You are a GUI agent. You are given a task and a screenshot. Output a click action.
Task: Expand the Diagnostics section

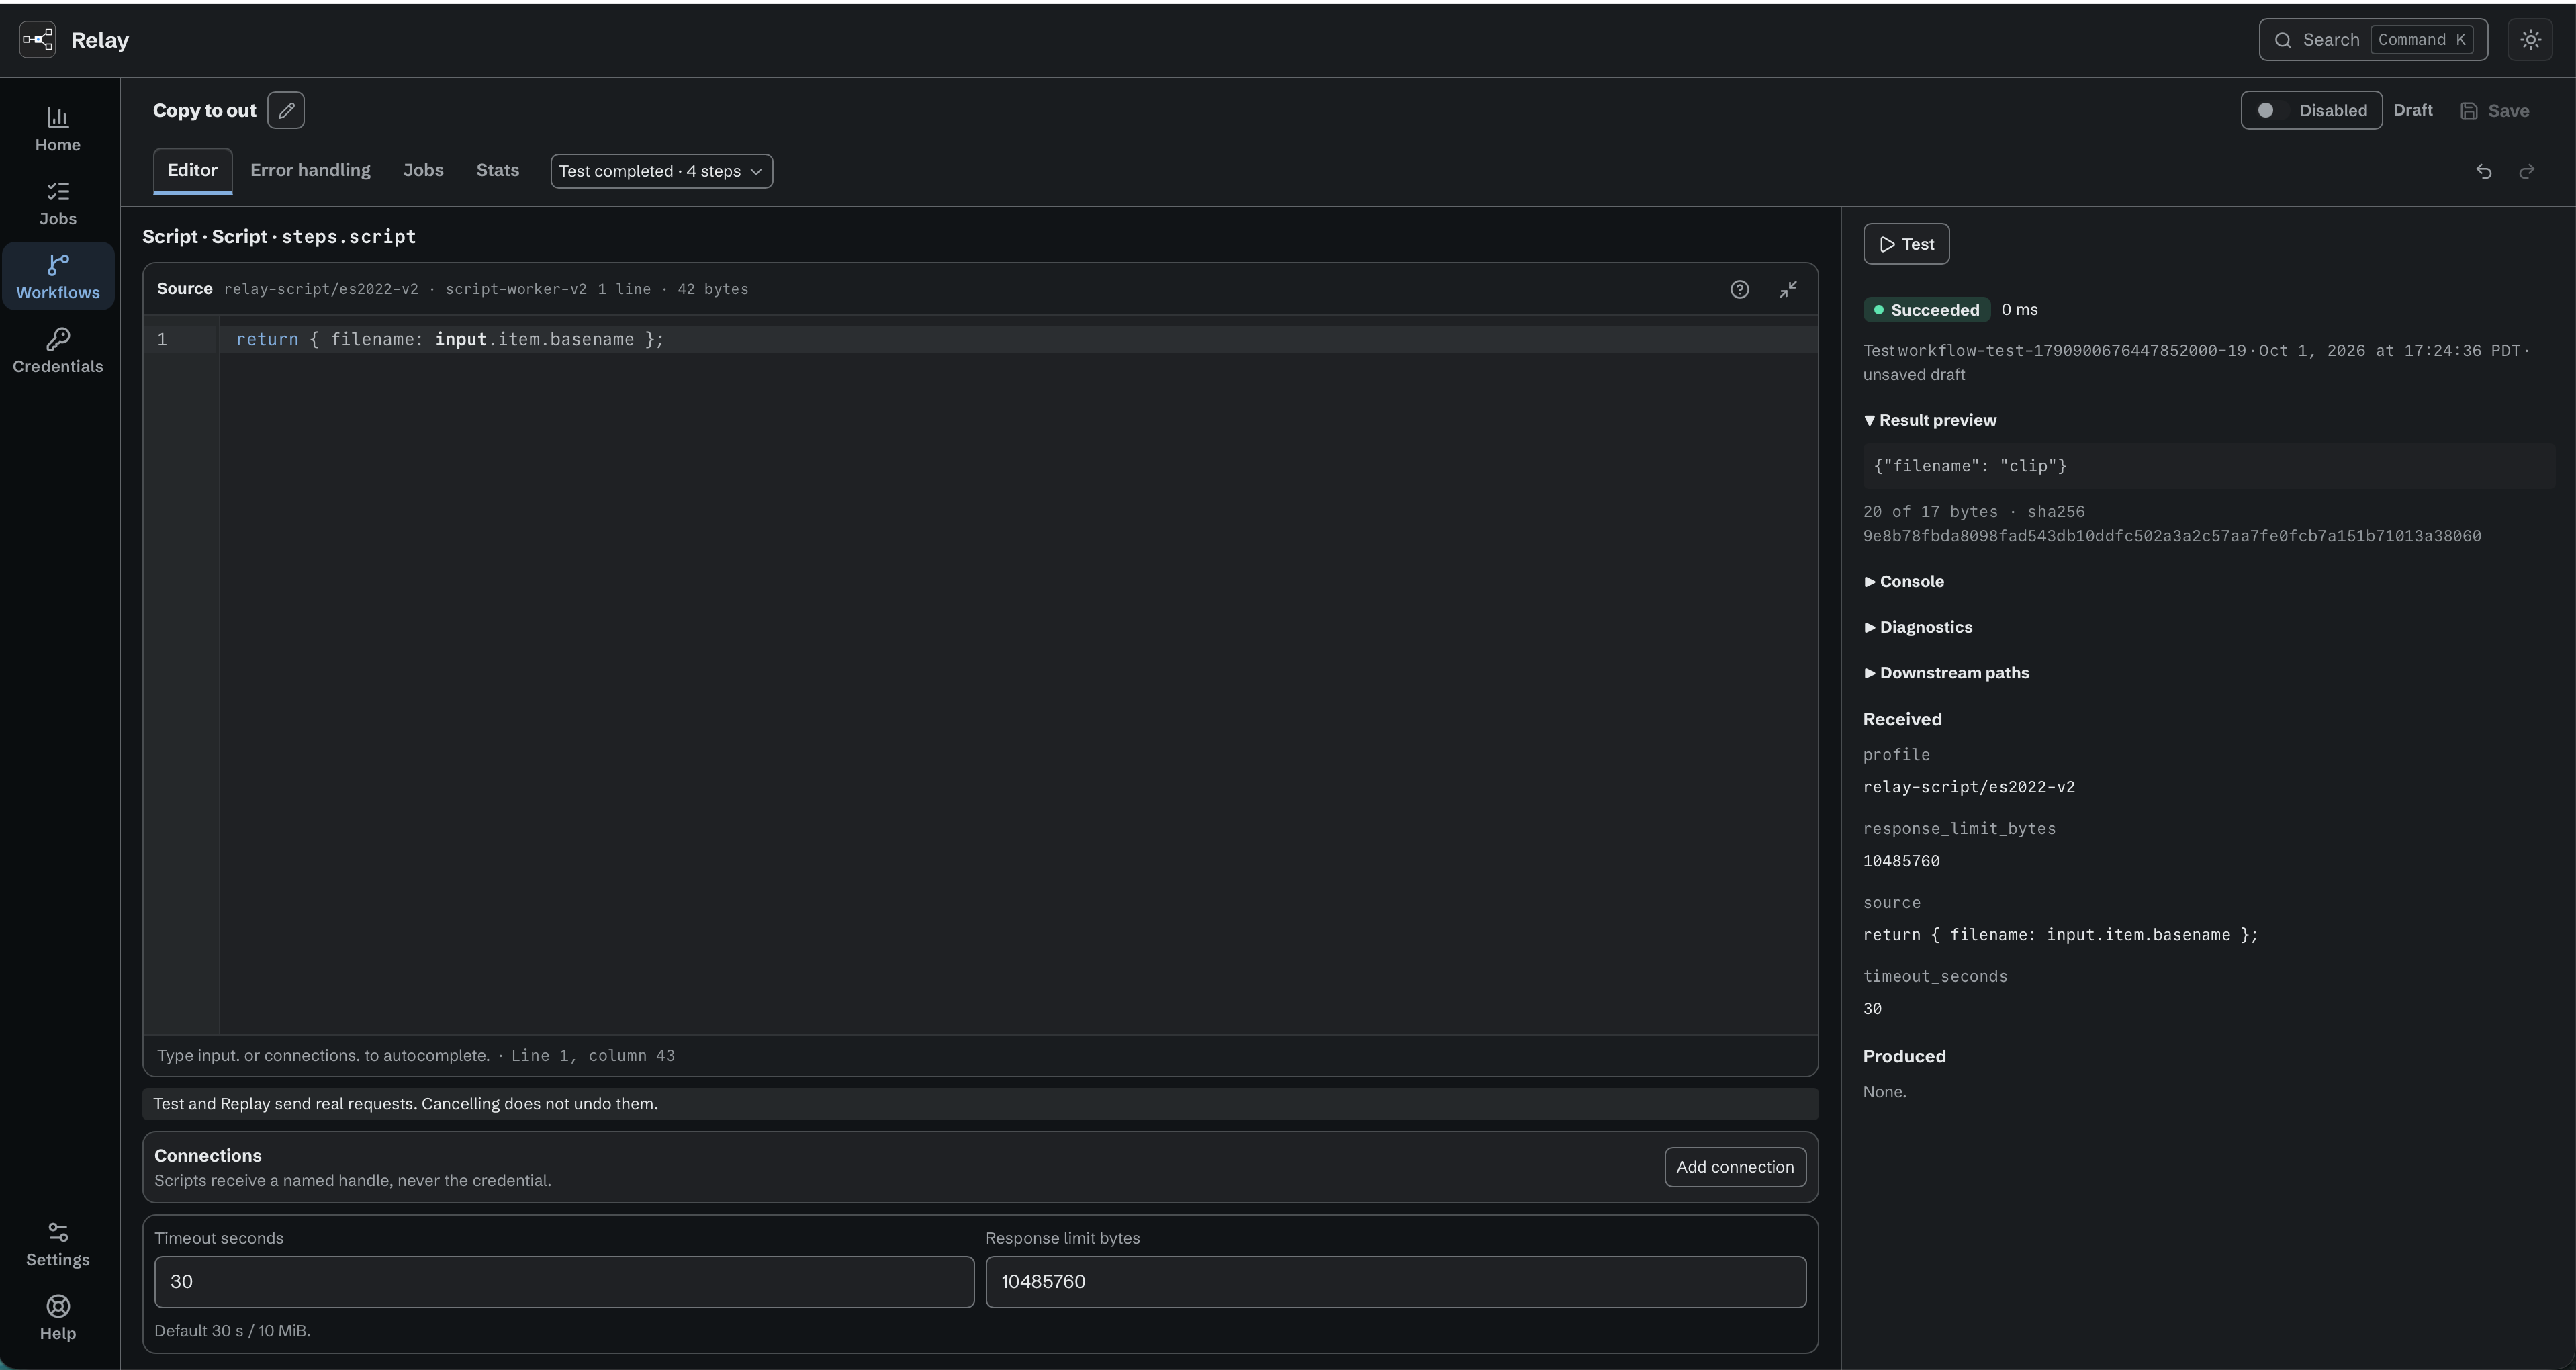point(1918,627)
